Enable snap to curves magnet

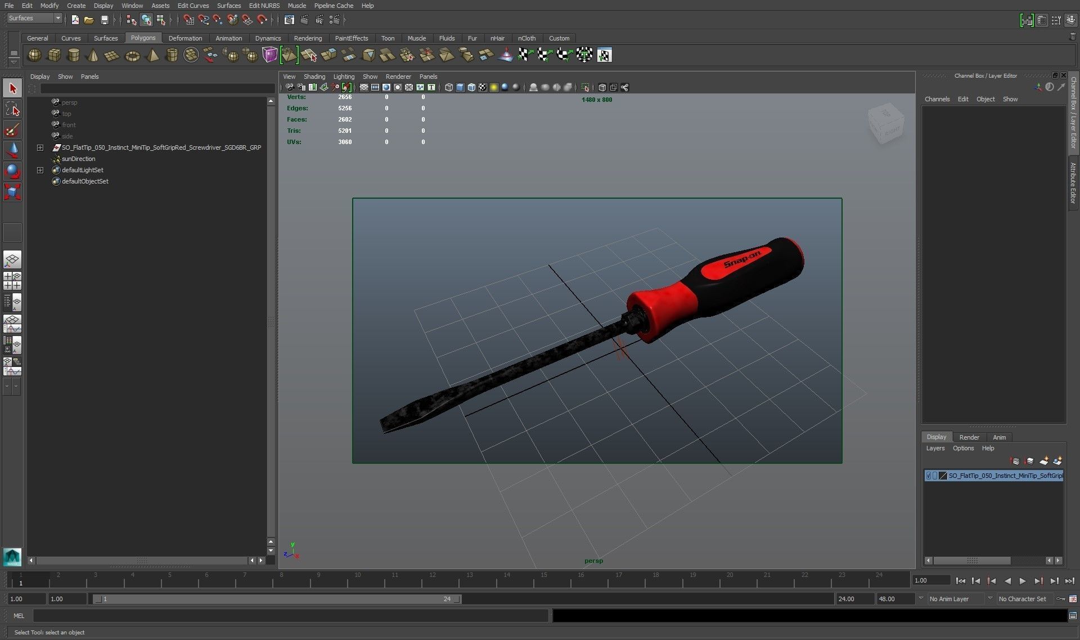point(203,20)
